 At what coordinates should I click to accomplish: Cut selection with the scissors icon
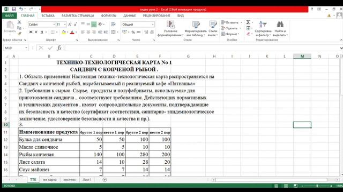tap(19, 22)
